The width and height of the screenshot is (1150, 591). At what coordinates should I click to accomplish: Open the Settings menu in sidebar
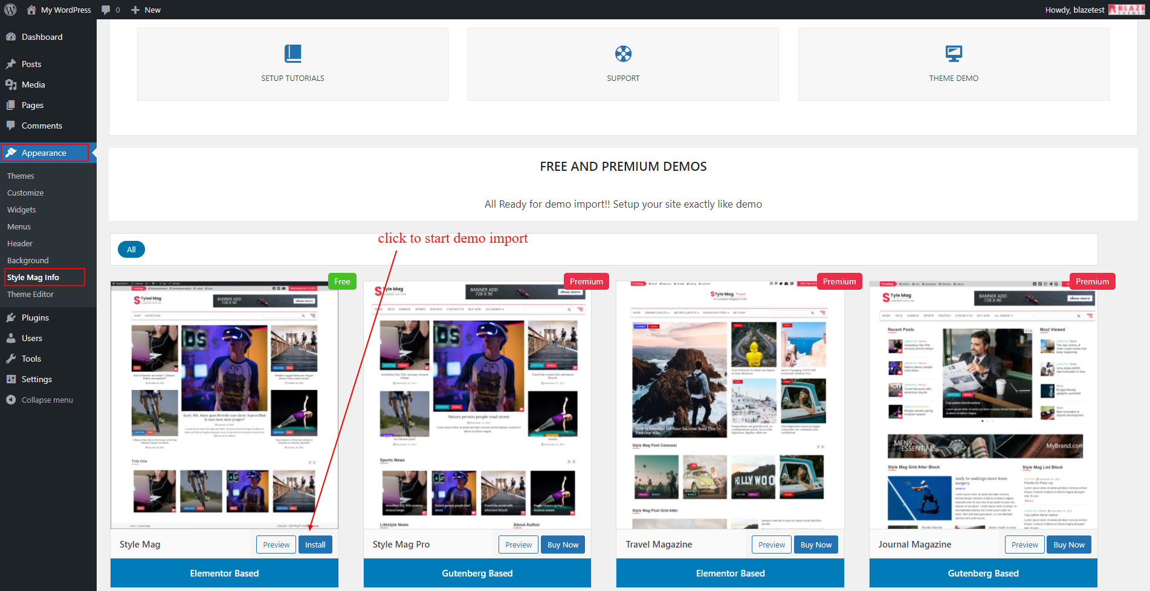[x=36, y=379]
